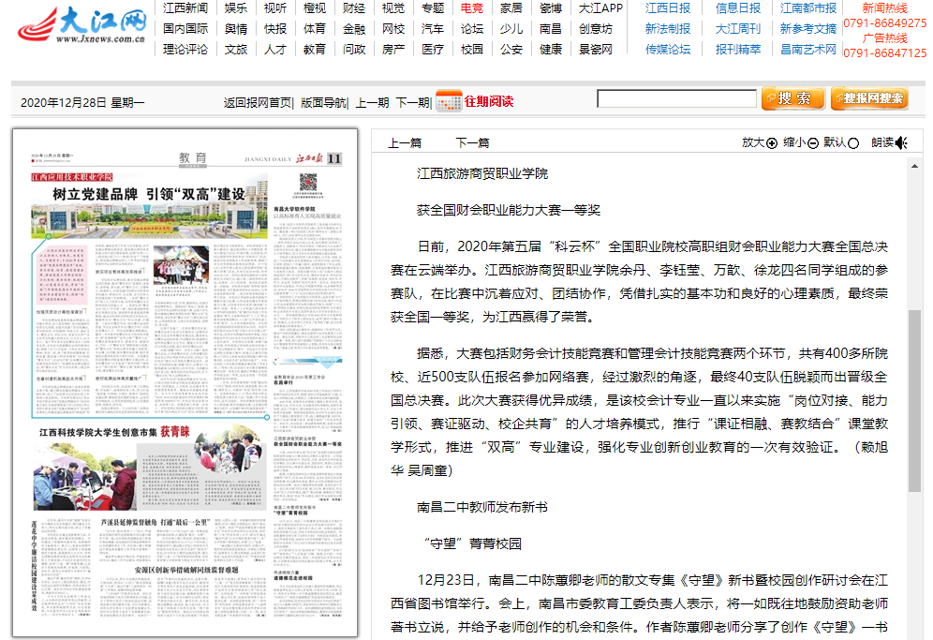Zoom in the article text with 放大 icon
The image size is (933, 640).
click(x=761, y=141)
